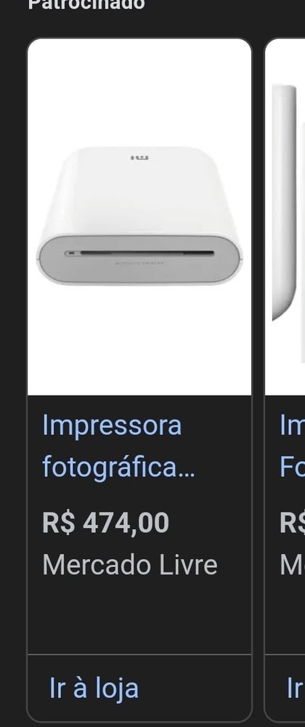
Task: Click the second card's seller name 'M'
Action: point(292,565)
